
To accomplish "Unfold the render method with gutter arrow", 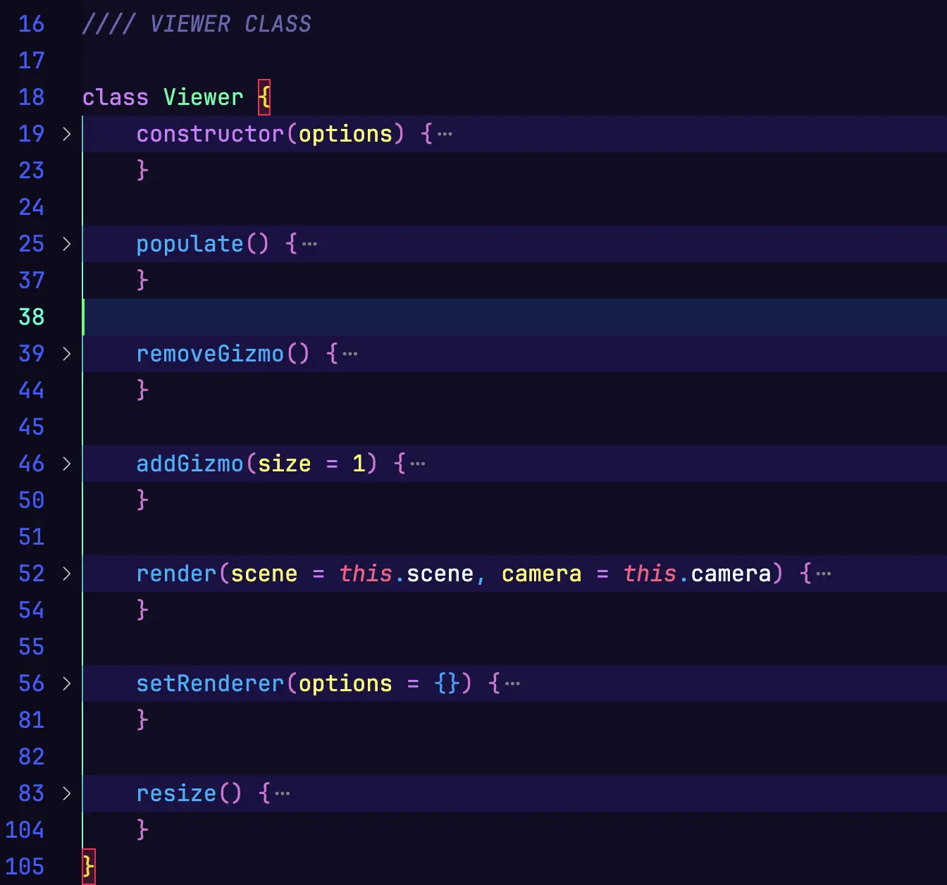I will 66,574.
